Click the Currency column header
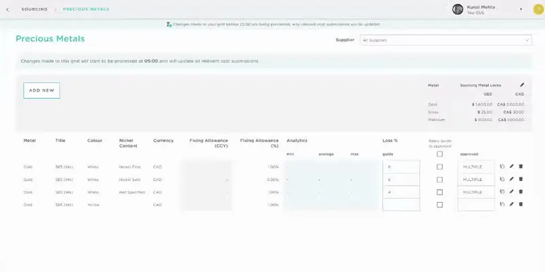Screen dimensions: 545x272 163,141
